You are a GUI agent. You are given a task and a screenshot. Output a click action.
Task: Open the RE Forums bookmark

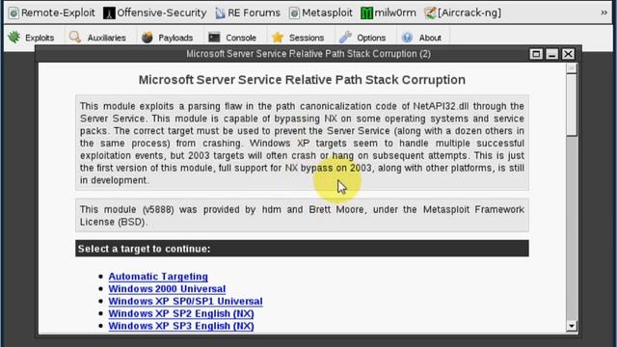click(x=248, y=13)
